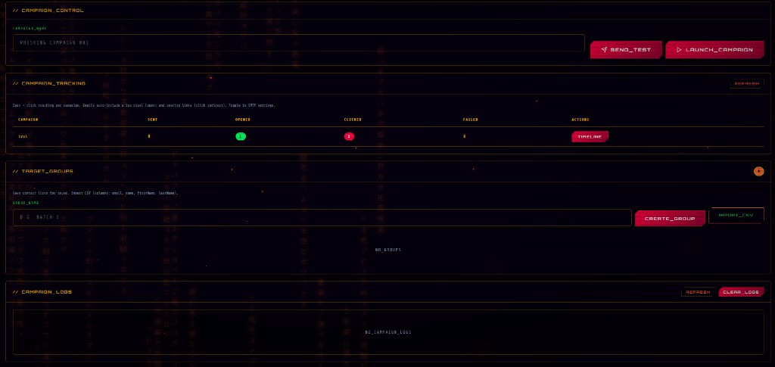
Task: Click the FAILED column header
Action: [470, 120]
